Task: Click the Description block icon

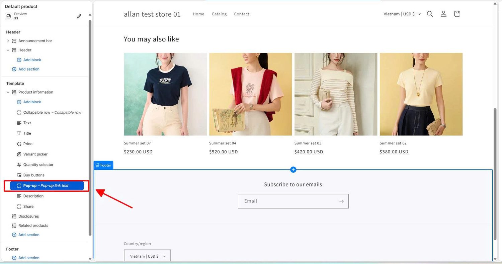Action: (x=19, y=196)
